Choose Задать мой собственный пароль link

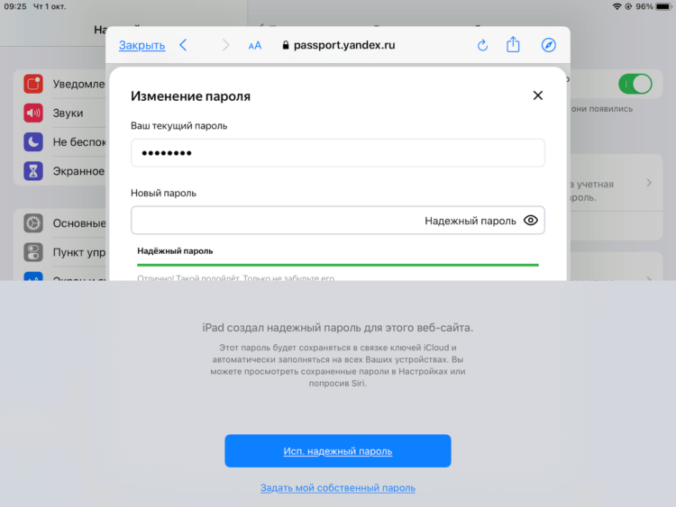(x=338, y=487)
